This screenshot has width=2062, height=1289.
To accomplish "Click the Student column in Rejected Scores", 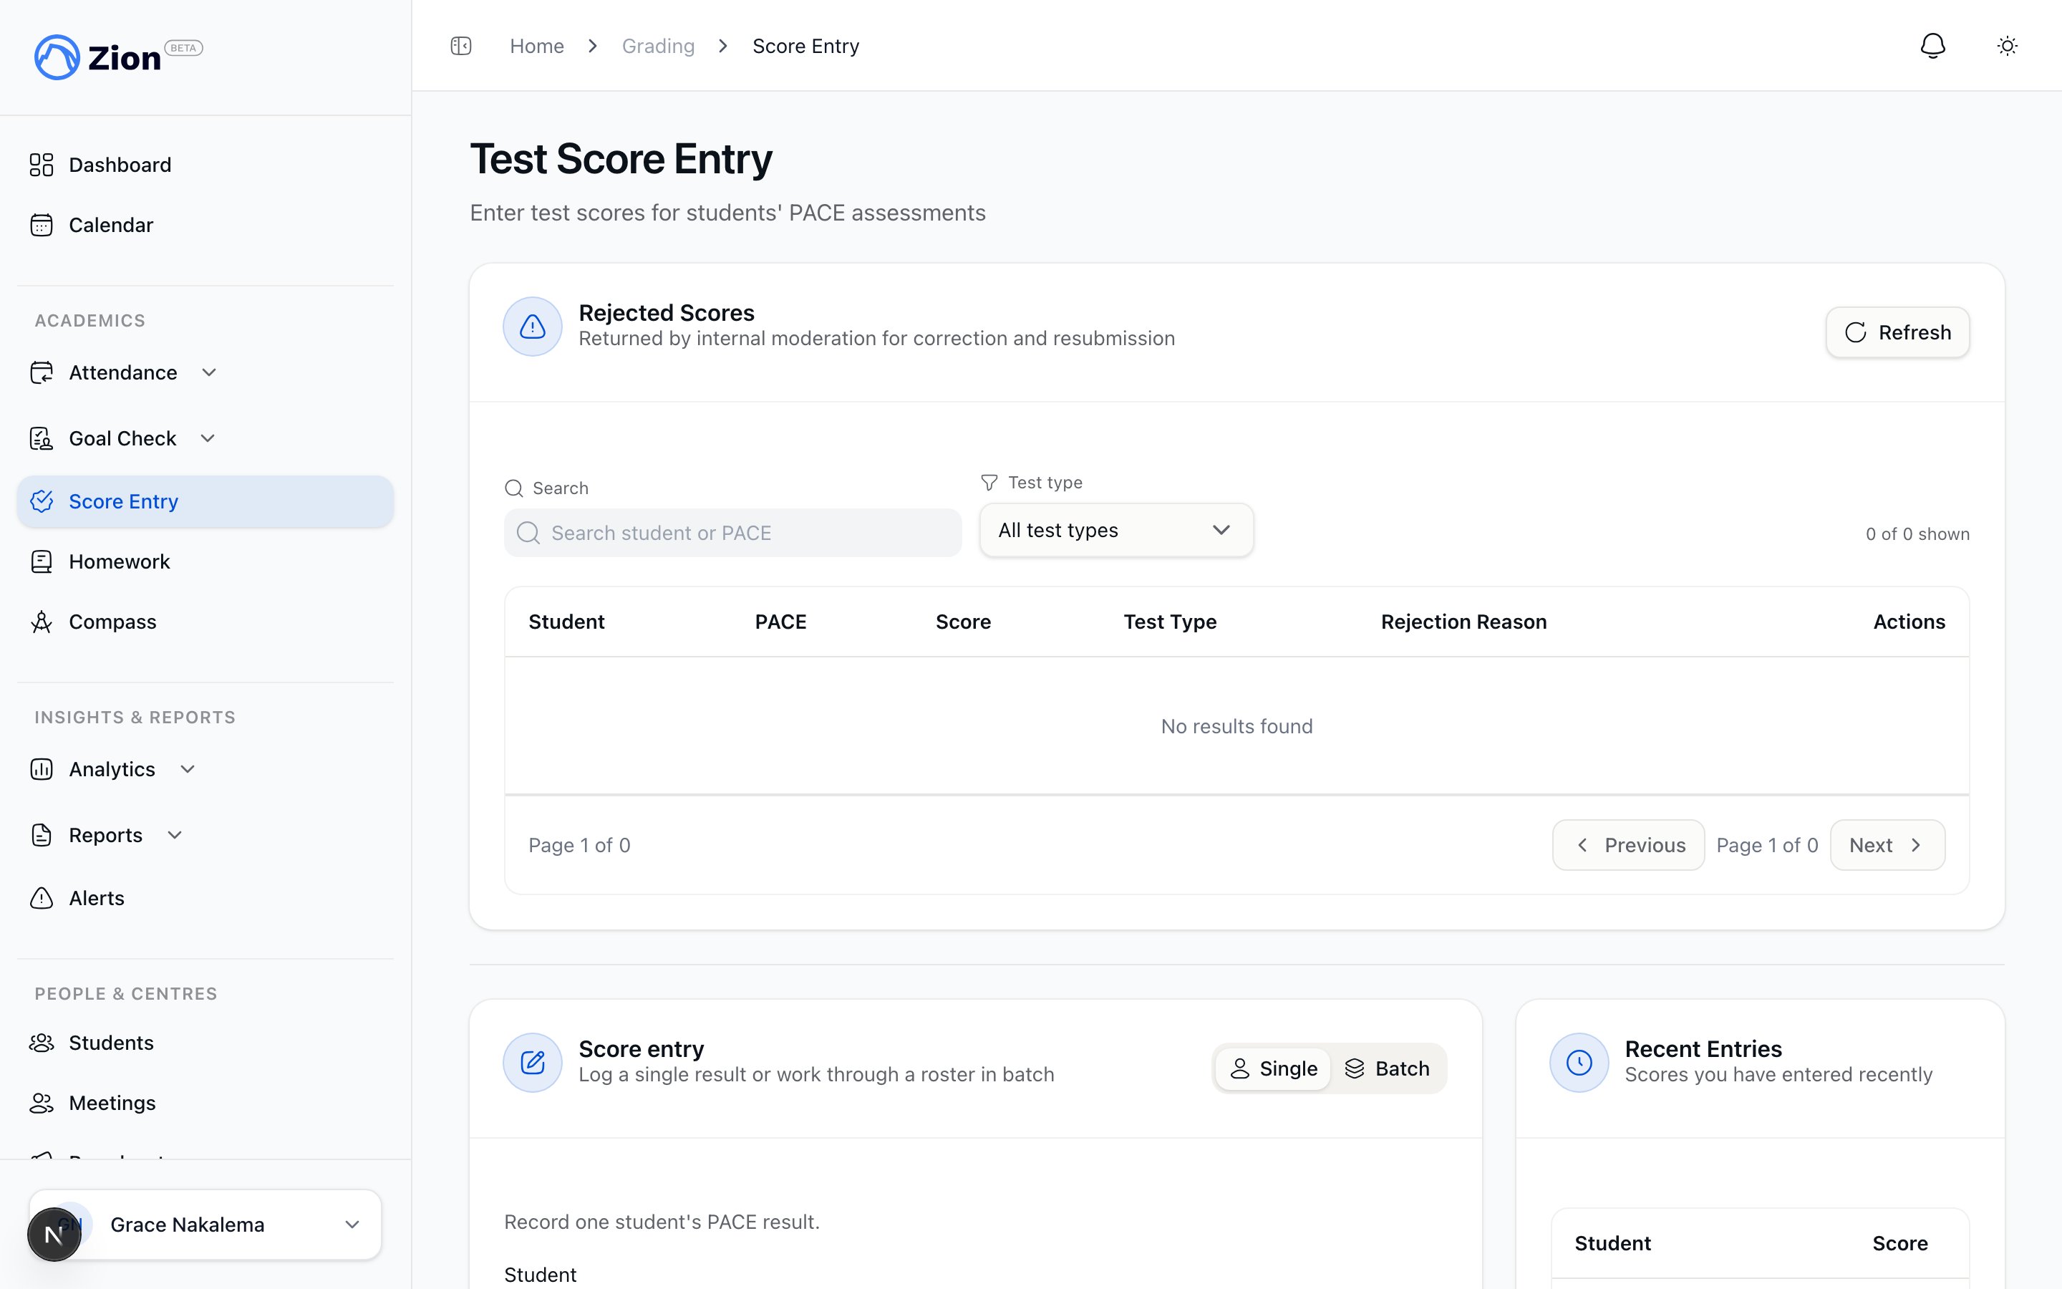I will 566,622.
